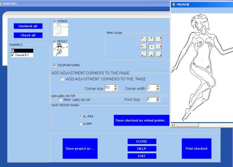Viewport: 233px width, 167px height.
Task: Enable PRINT LABEL ON TOP checkbox
Action: [60, 100]
